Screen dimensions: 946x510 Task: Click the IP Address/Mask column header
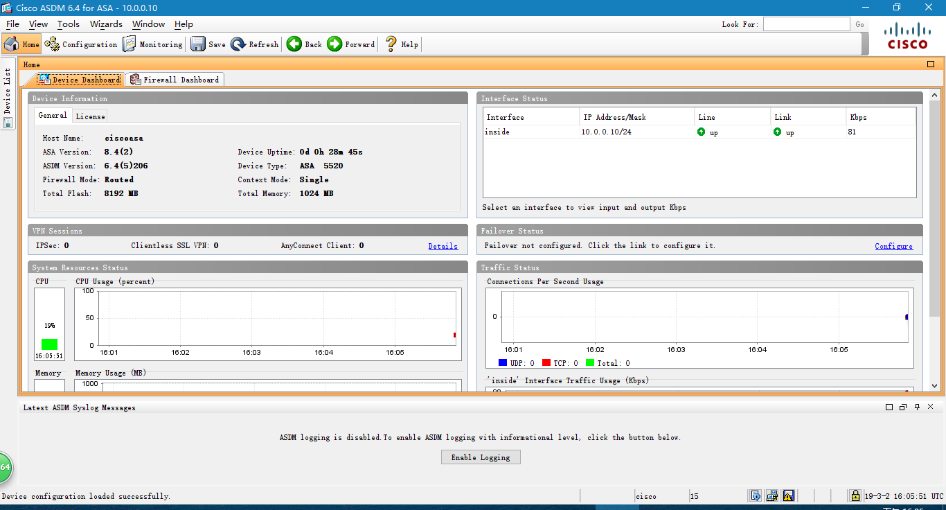pyautogui.click(x=636, y=117)
